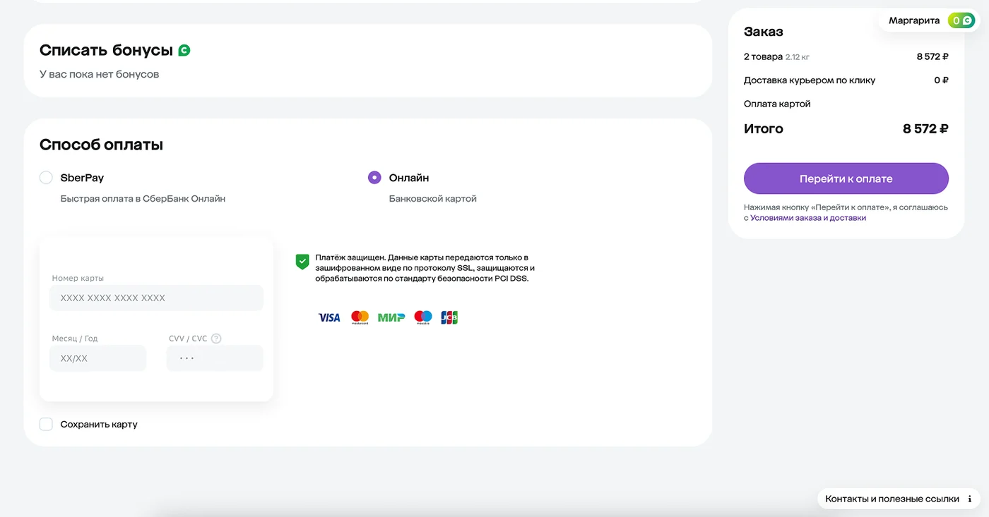Open the Маргарита profile menu
Image resolution: width=989 pixels, height=517 pixels.
click(914, 20)
